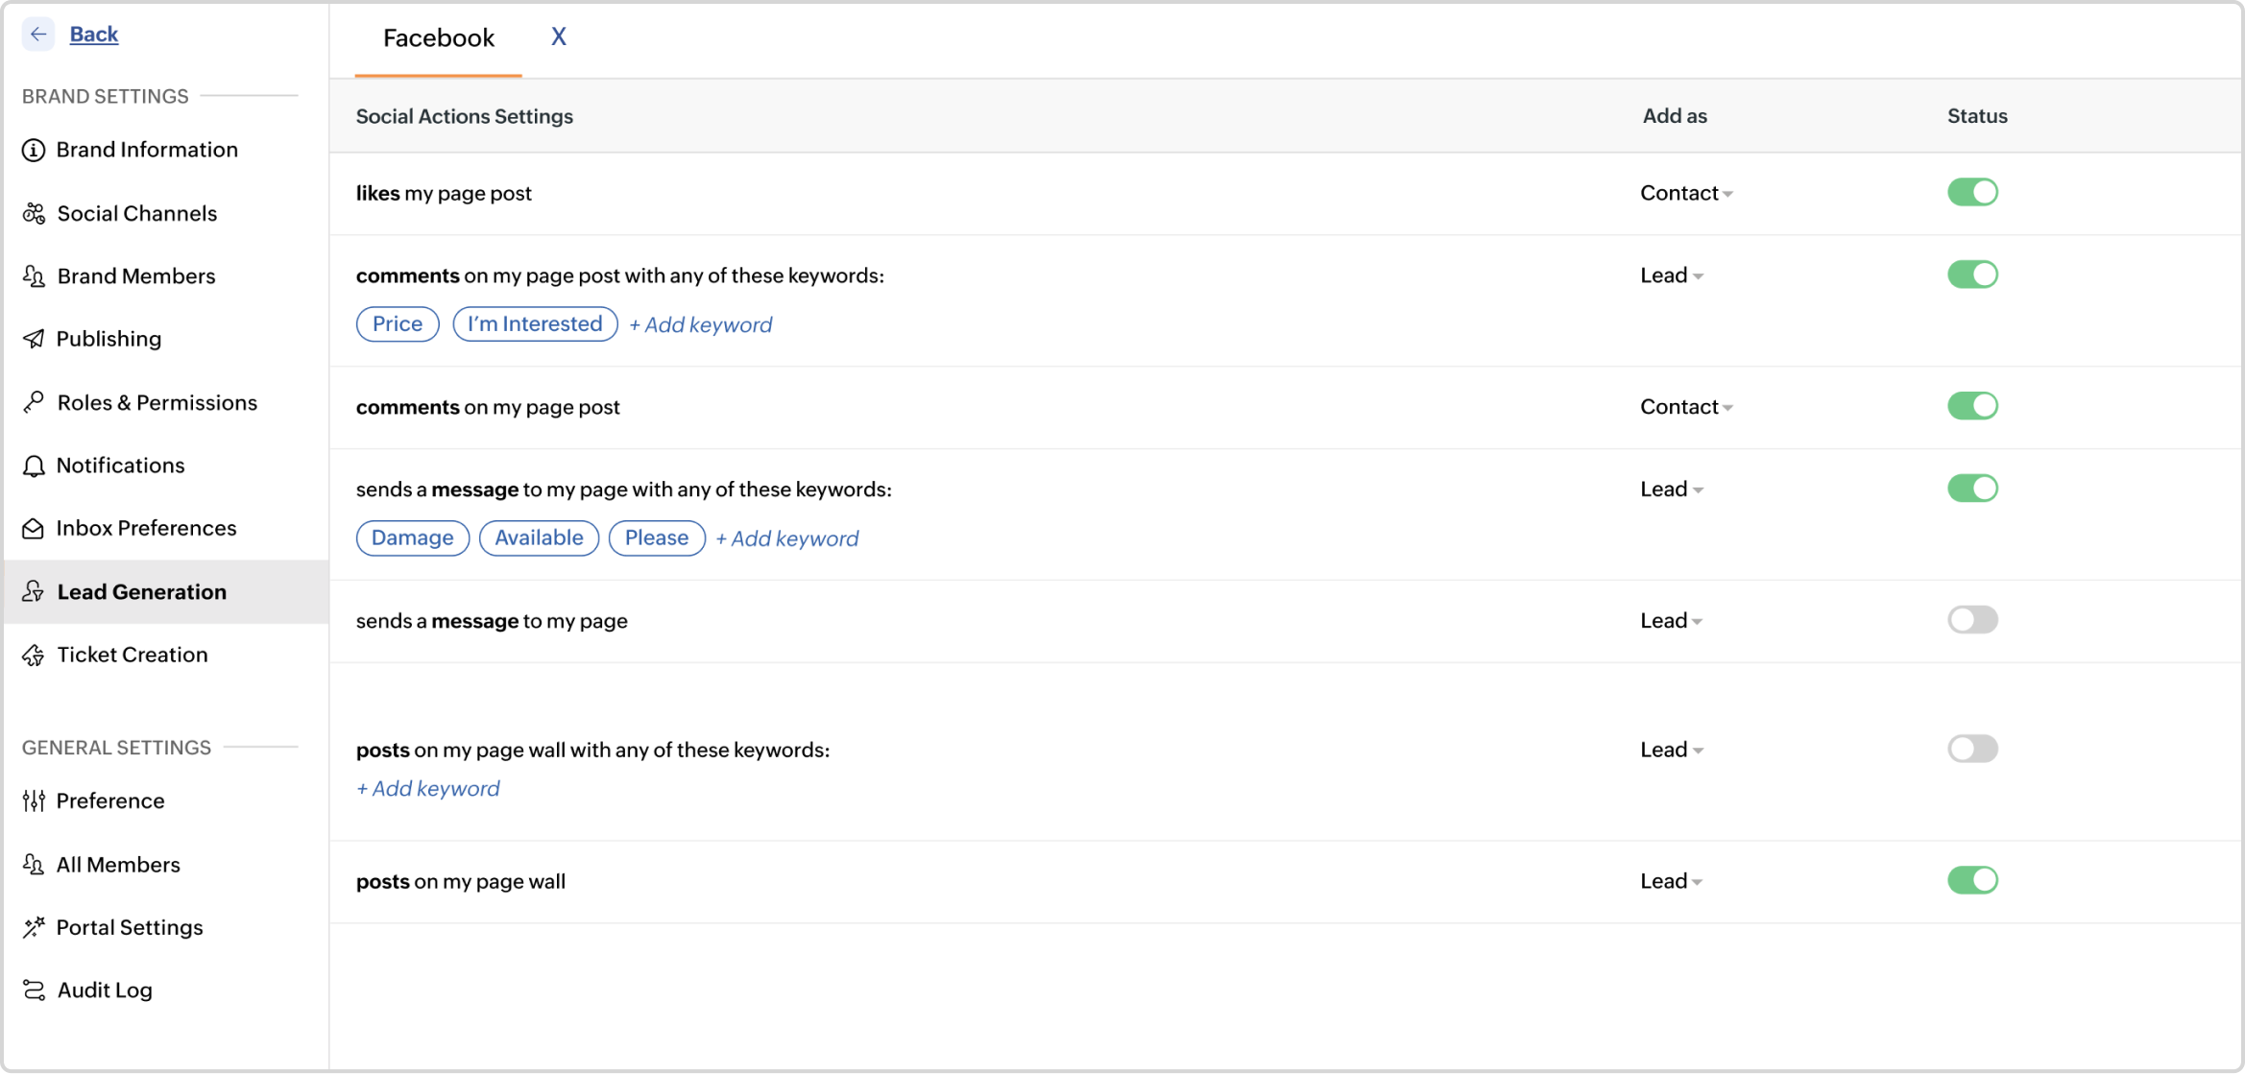
Task: Switch to the X tab
Action: (x=558, y=37)
